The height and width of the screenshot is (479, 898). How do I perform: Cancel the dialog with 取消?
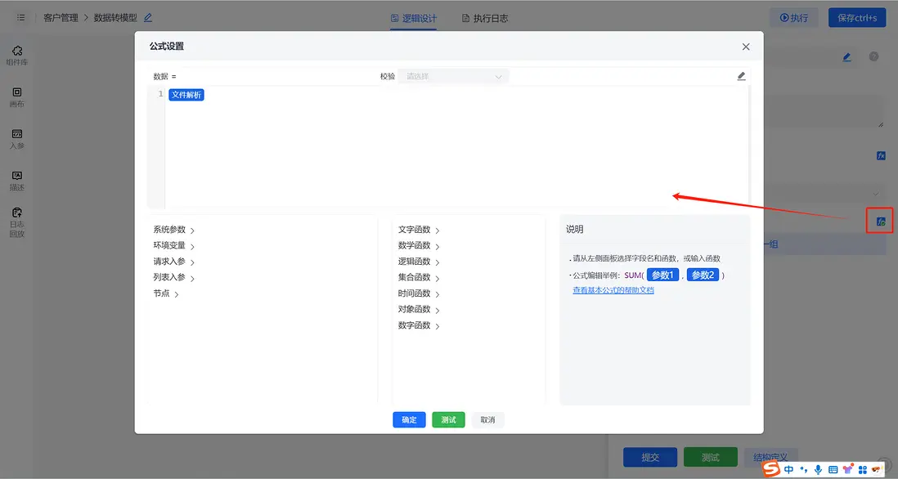point(487,420)
